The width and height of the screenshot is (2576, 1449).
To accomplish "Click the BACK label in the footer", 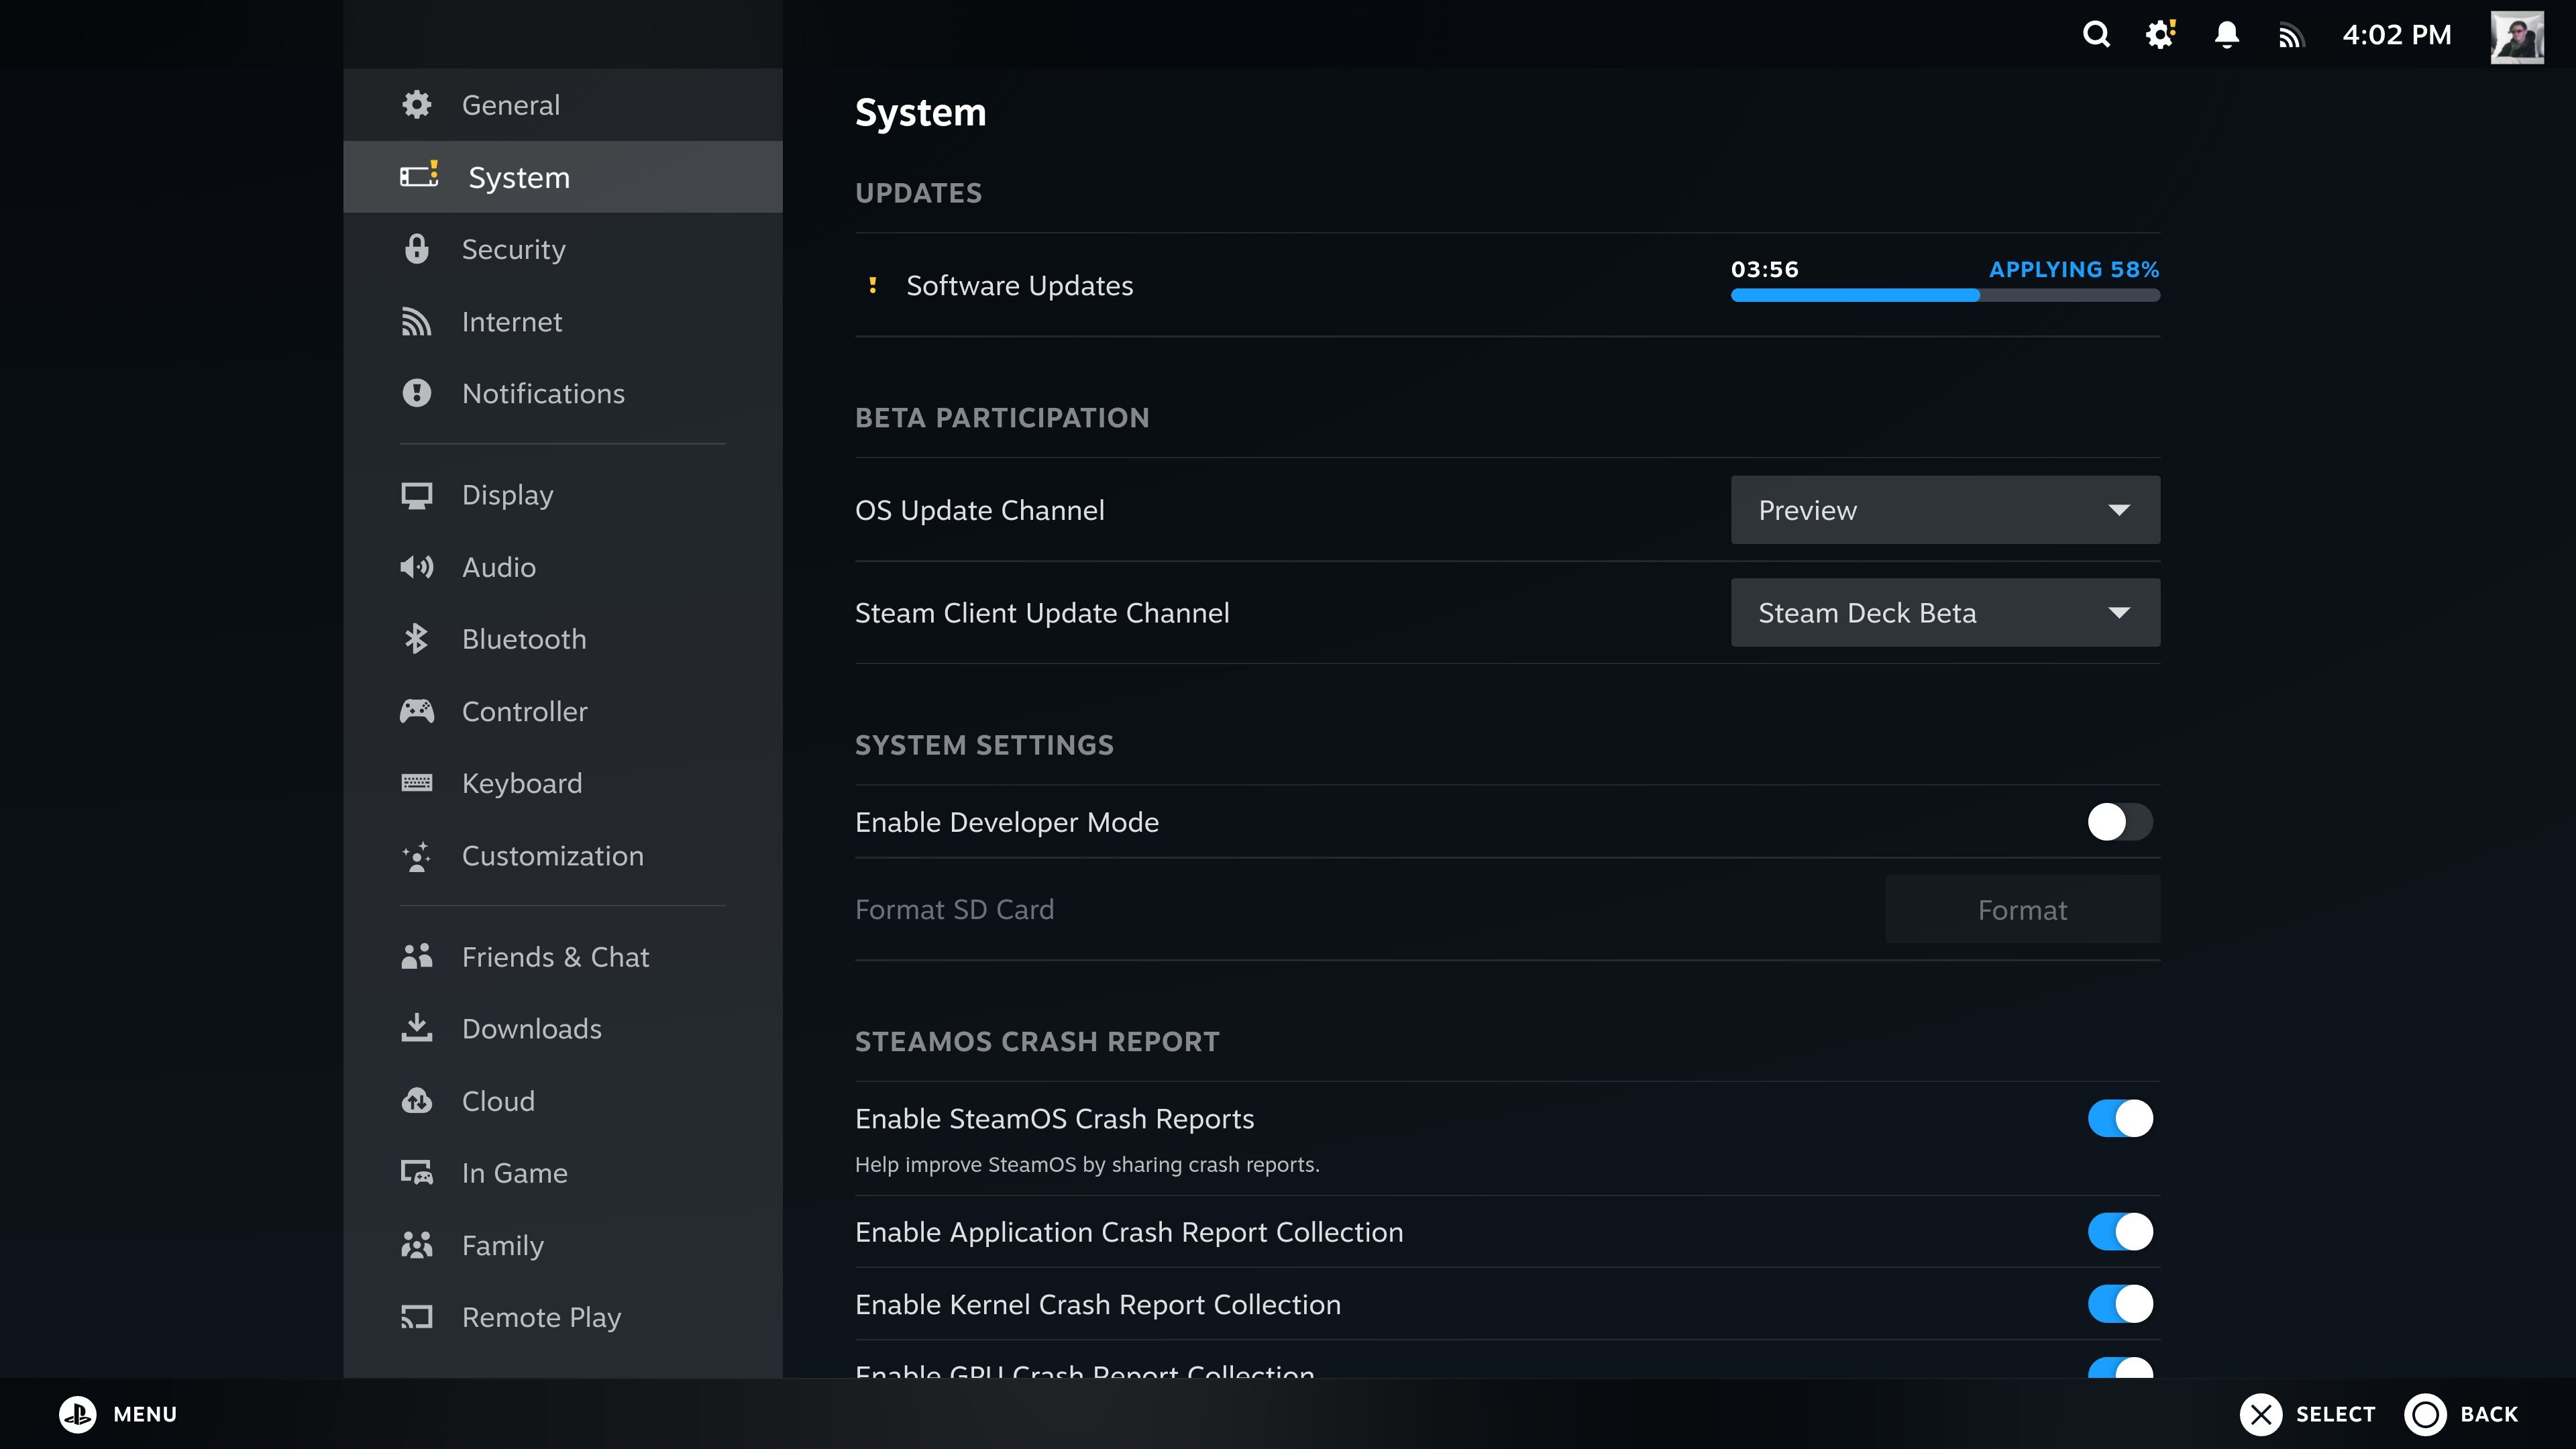I will pyautogui.click(x=2489, y=1414).
